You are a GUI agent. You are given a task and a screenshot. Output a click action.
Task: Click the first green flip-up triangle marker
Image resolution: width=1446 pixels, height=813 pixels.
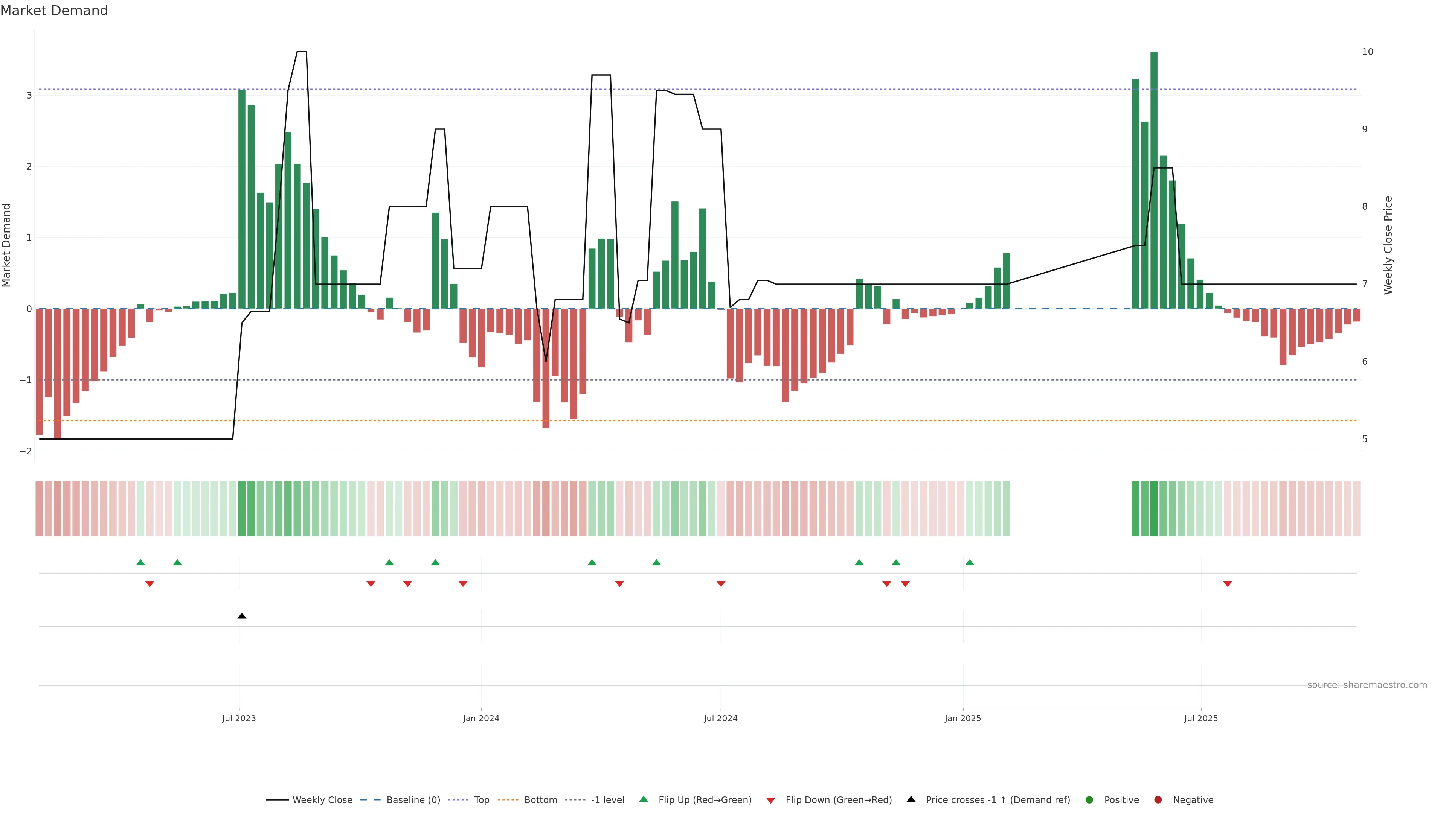pos(141,562)
